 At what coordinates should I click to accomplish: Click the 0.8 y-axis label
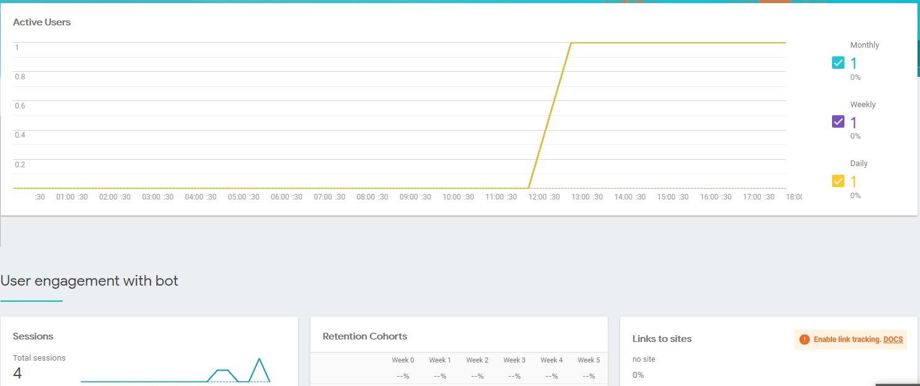(x=20, y=77)
